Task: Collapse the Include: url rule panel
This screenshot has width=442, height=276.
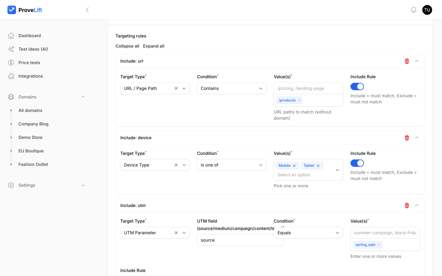Action: click(x=417, y=61)
